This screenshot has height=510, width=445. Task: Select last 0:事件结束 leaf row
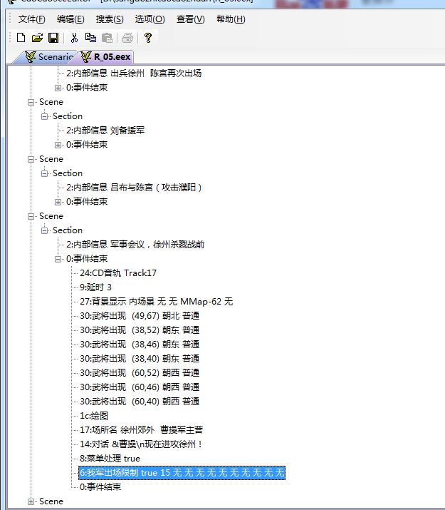point(100,487)
